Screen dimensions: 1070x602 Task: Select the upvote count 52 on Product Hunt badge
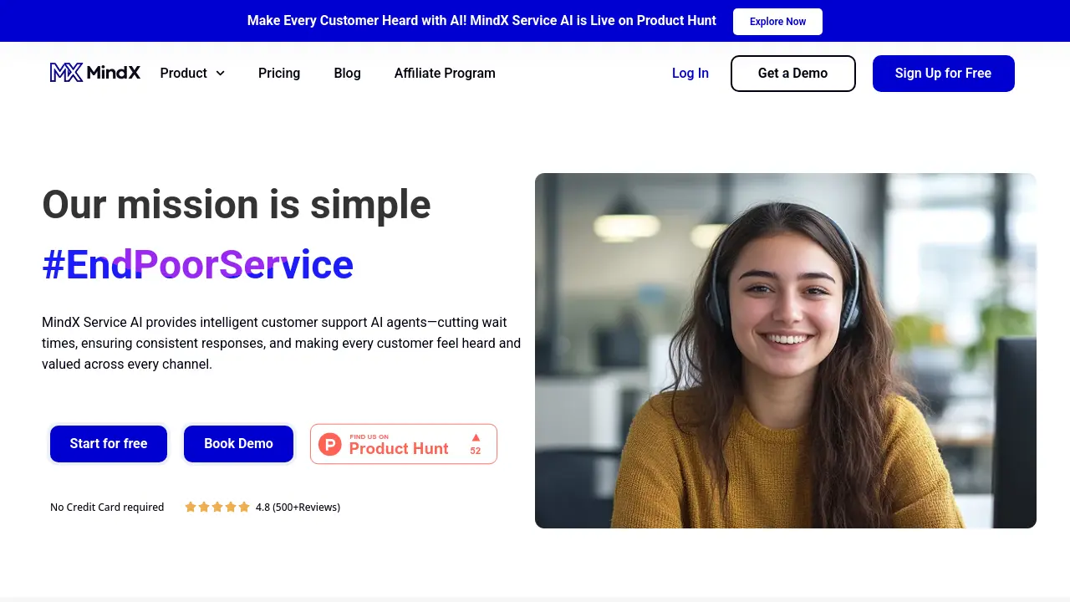point(475,451)
